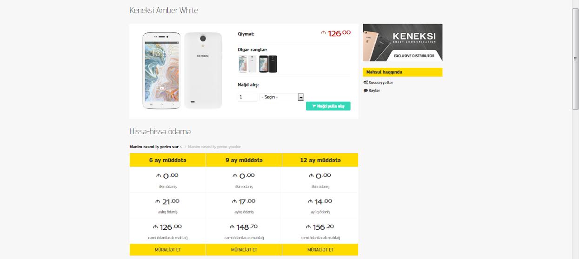Switch to "Mənim rəsmi iş yerim yoxdur" option
Viewport: 579px width, 259px height.
pos(214,147)
